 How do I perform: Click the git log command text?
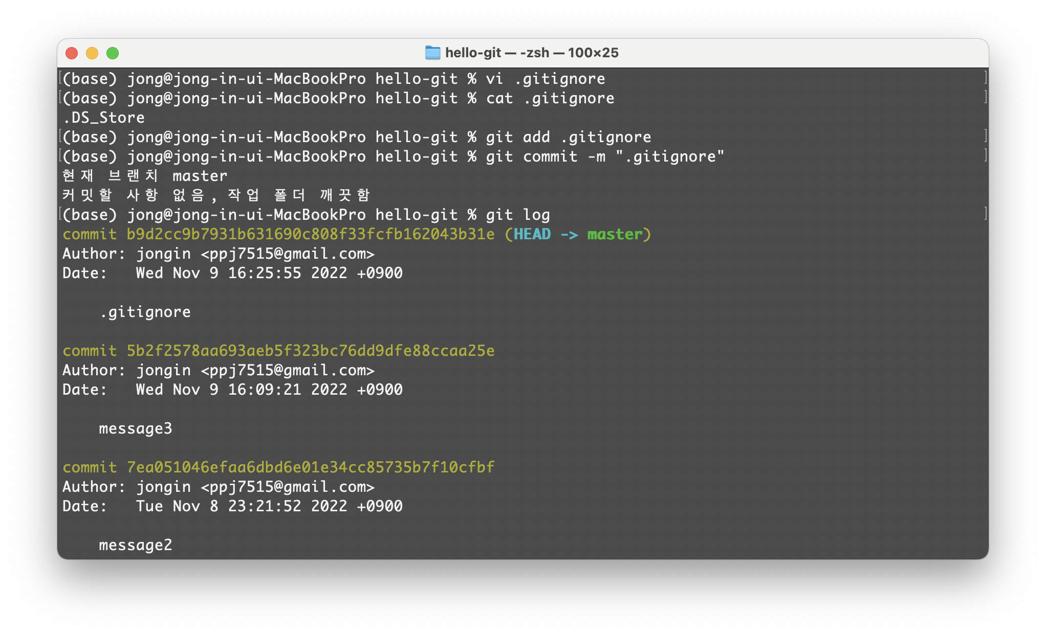(x=517, y=215)
